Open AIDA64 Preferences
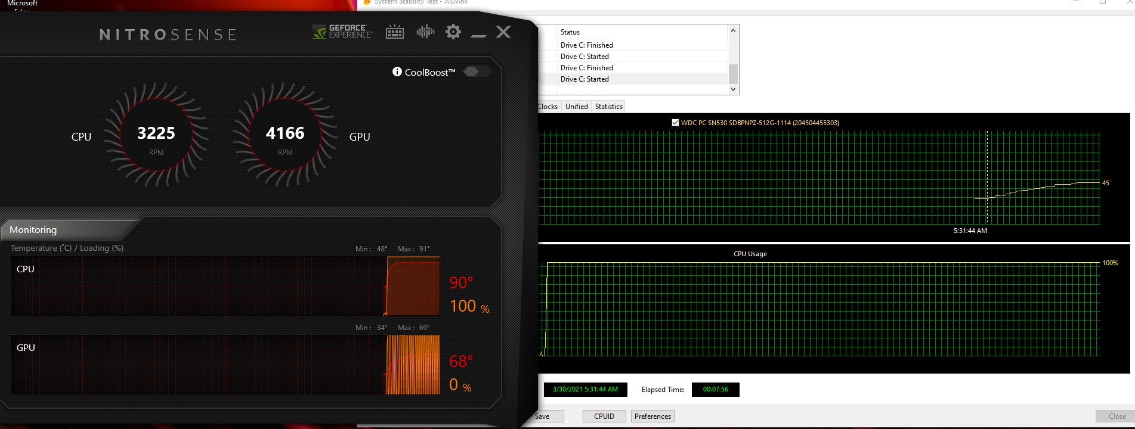This screenshot has height=429, width=1135. 652,416
